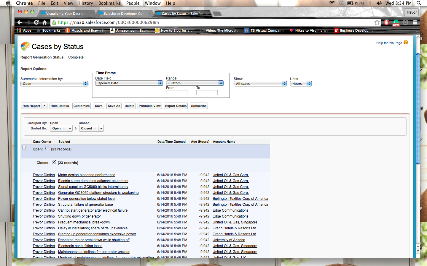The image size is (427, 266).
Task: Open the Date Field dropdown
Action: pyautogui.click(x=129, y=83)
